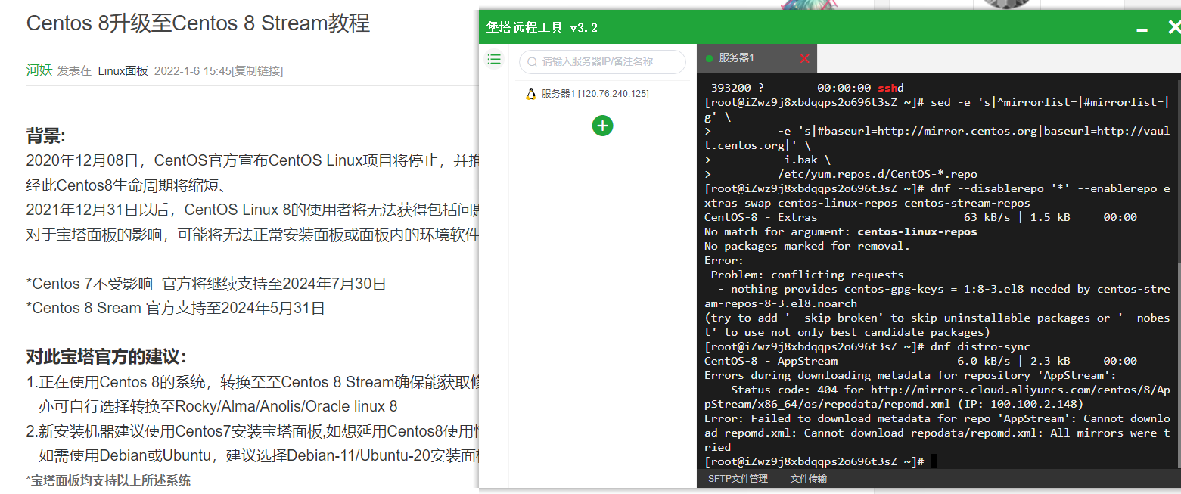Close the 服务器1 terminal tab

[x=804, y=58]
